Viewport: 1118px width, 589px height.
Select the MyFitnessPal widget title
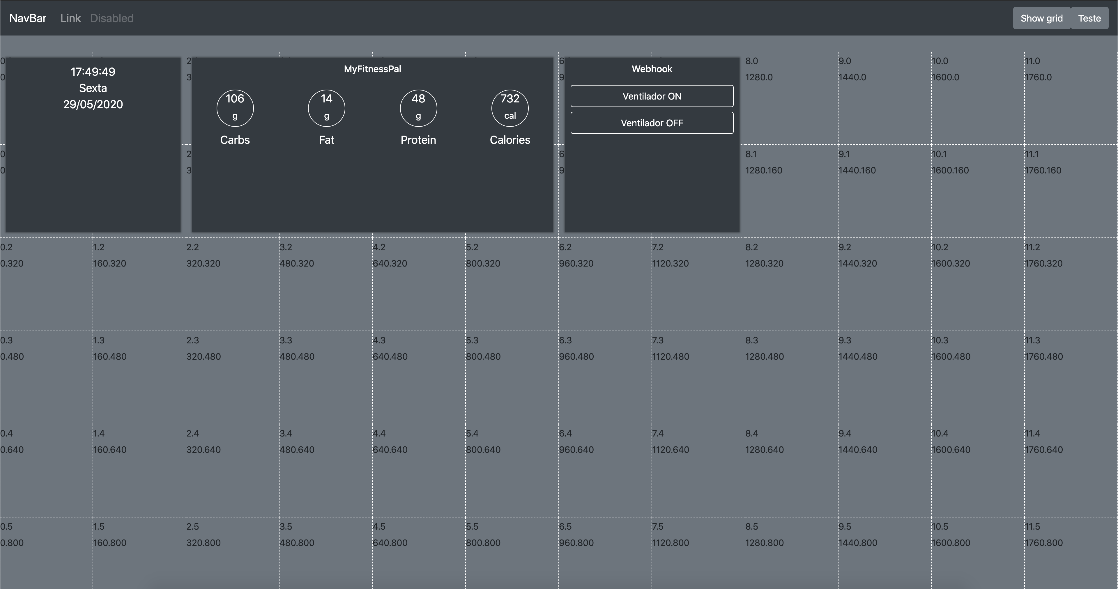click(x=372, y=69)
